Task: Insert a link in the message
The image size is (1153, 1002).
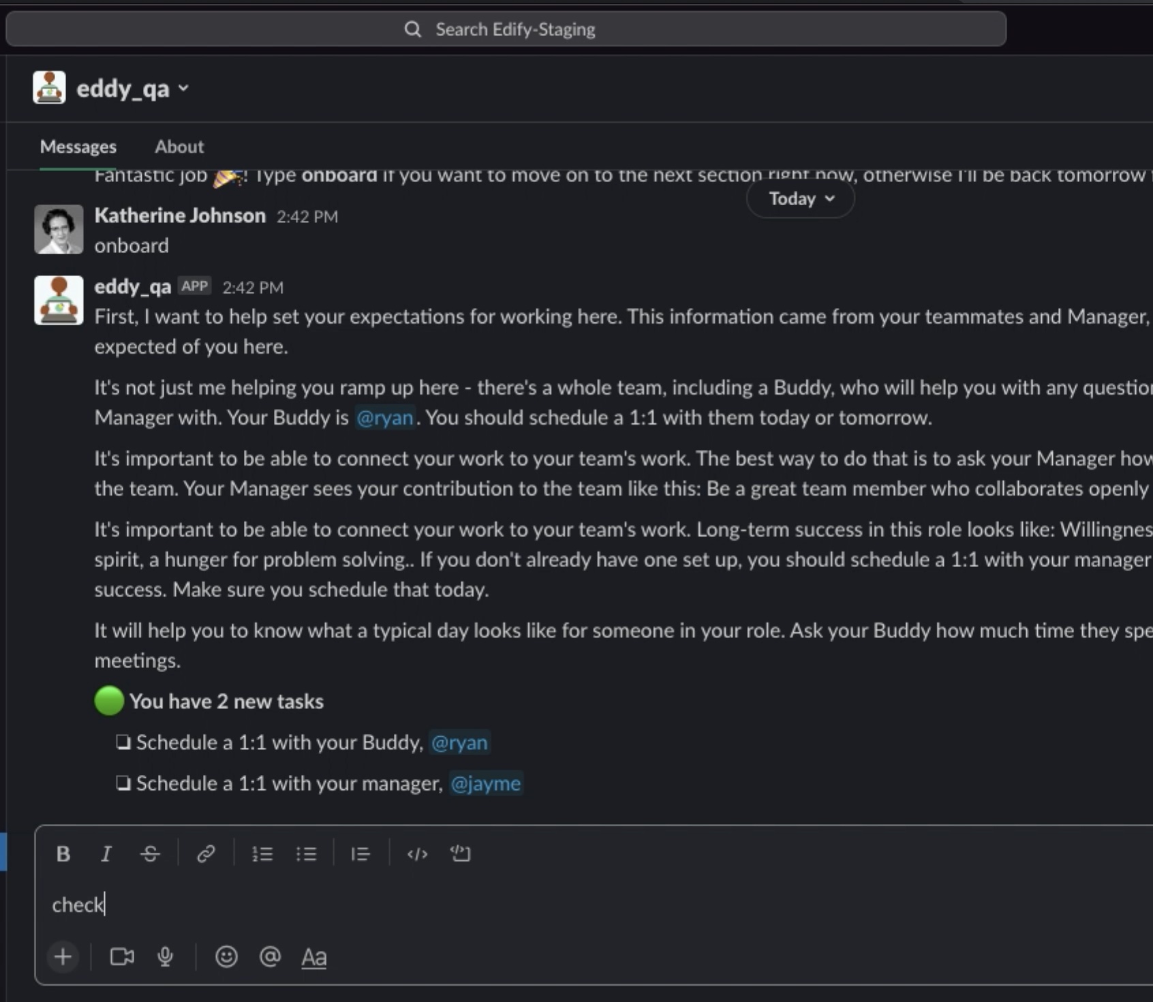Action: tap(206, 854)
